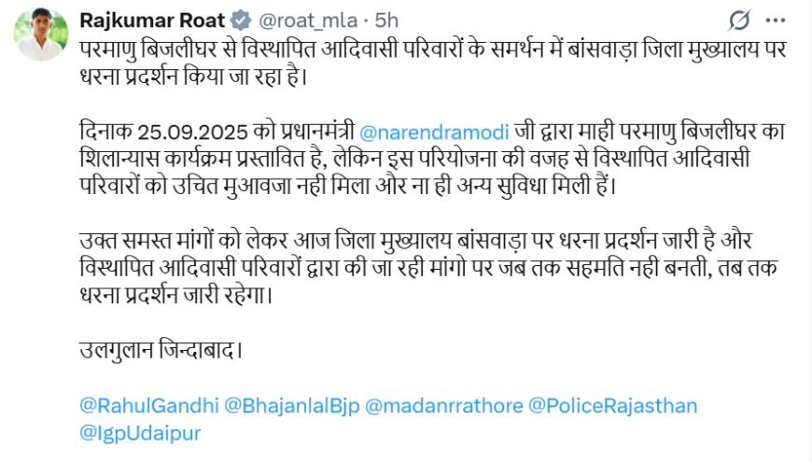Click the Rajkumar Roat display name
The image size is (812, 462).
(151, 20)
